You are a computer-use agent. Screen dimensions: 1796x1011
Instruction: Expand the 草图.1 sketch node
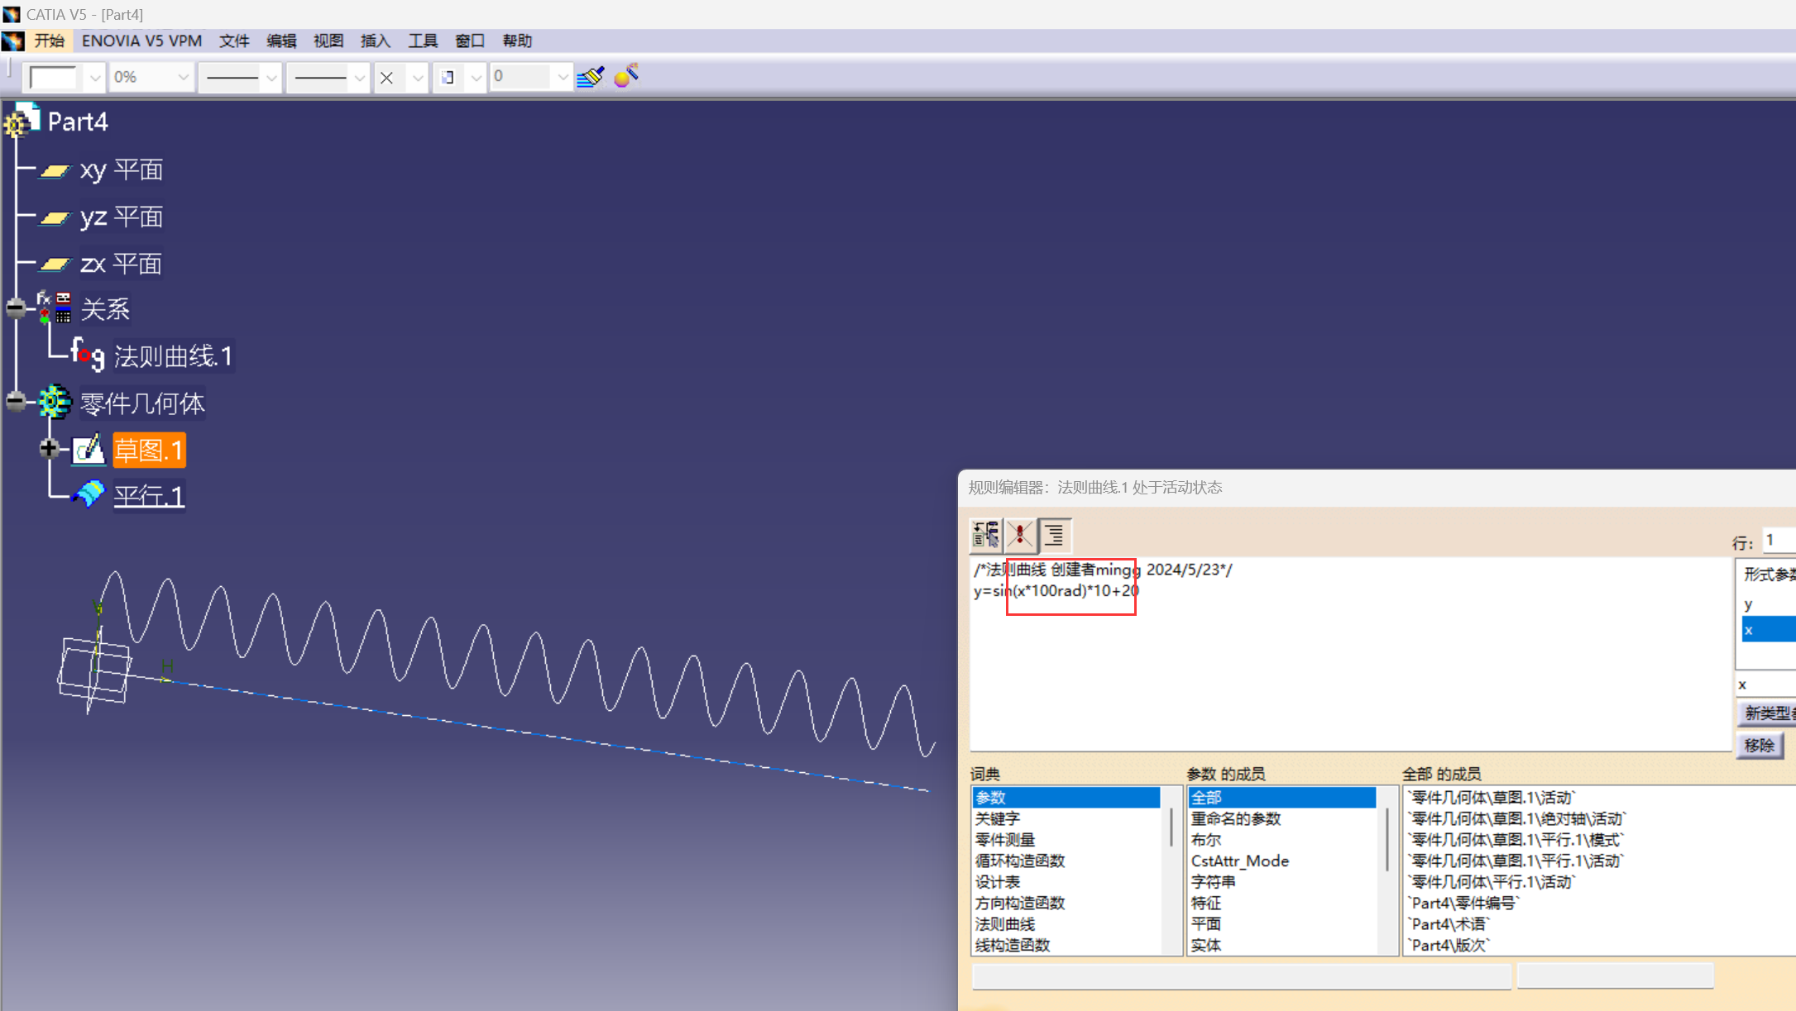[x=49, y=448]
